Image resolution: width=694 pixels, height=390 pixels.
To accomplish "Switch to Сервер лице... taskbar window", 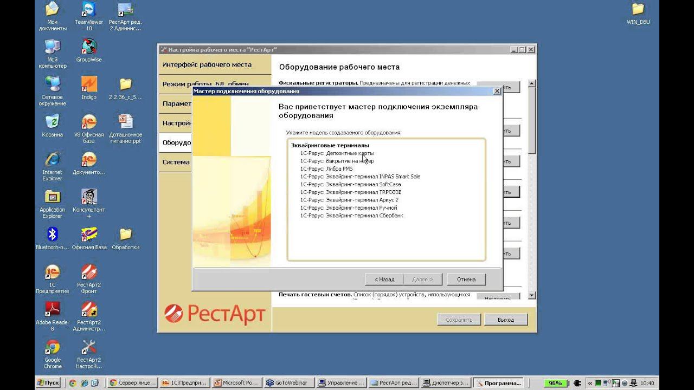I will [x=132, y=382].
